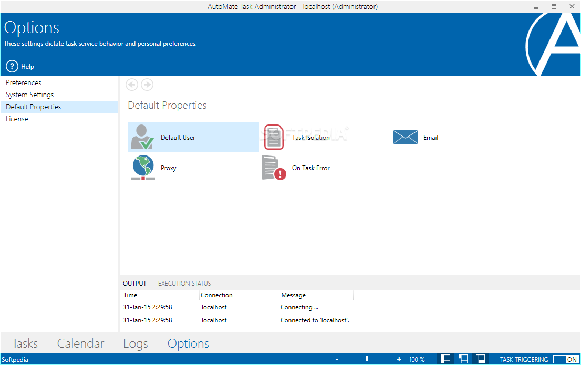Select the 'Connecting ...' message row
The image size is (581, 365).
coord(350,307)
